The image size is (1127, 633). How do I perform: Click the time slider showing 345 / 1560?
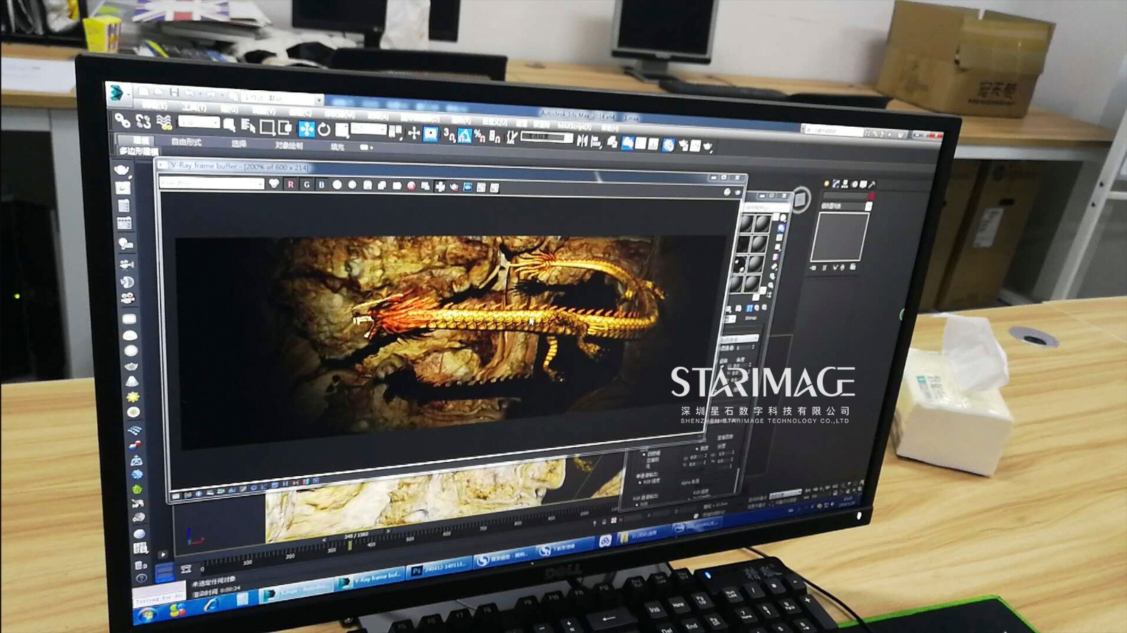coord(357,536)
